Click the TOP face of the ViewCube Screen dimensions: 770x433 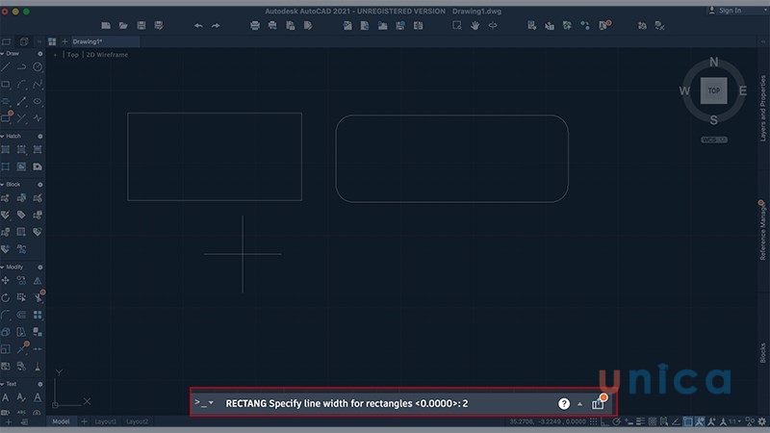(x=713, y=90)
